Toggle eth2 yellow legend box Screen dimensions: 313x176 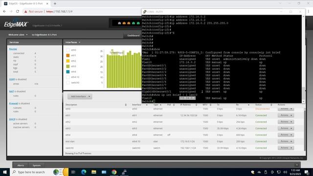tap(68, 61)
